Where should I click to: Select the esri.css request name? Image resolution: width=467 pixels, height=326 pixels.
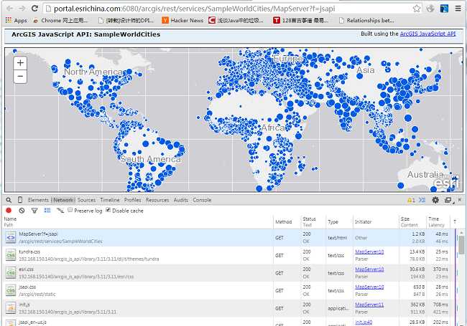pyautogui.click(x=26, y=269)
